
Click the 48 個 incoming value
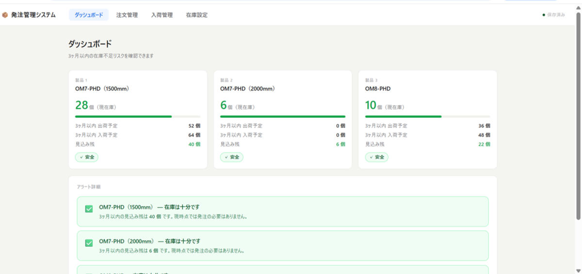tap(484, 135)
